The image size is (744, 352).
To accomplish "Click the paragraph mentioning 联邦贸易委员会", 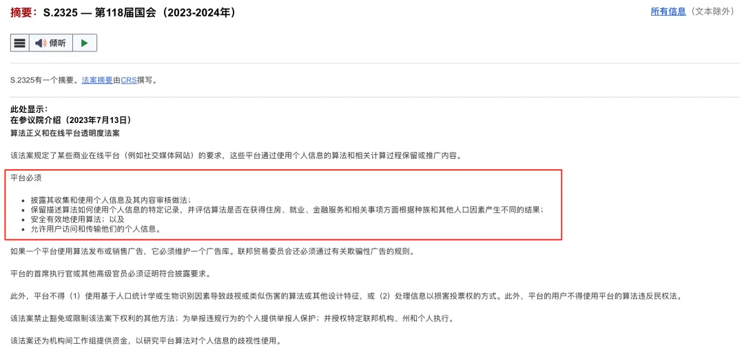I will pos(213,252).
